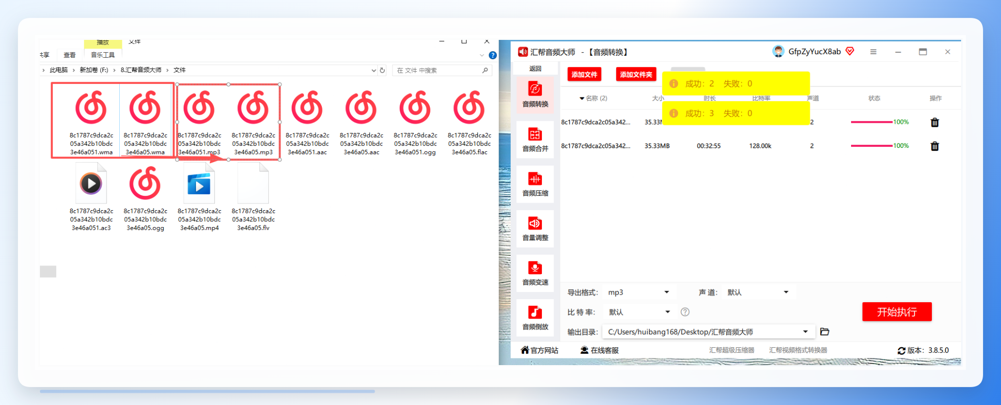1001x405 pixels.
Task: Expand the chevron after 8.汇帮音频大师 in breadcrumb
Action: pos(167,70)
